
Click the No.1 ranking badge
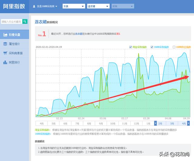click(42, 34)
